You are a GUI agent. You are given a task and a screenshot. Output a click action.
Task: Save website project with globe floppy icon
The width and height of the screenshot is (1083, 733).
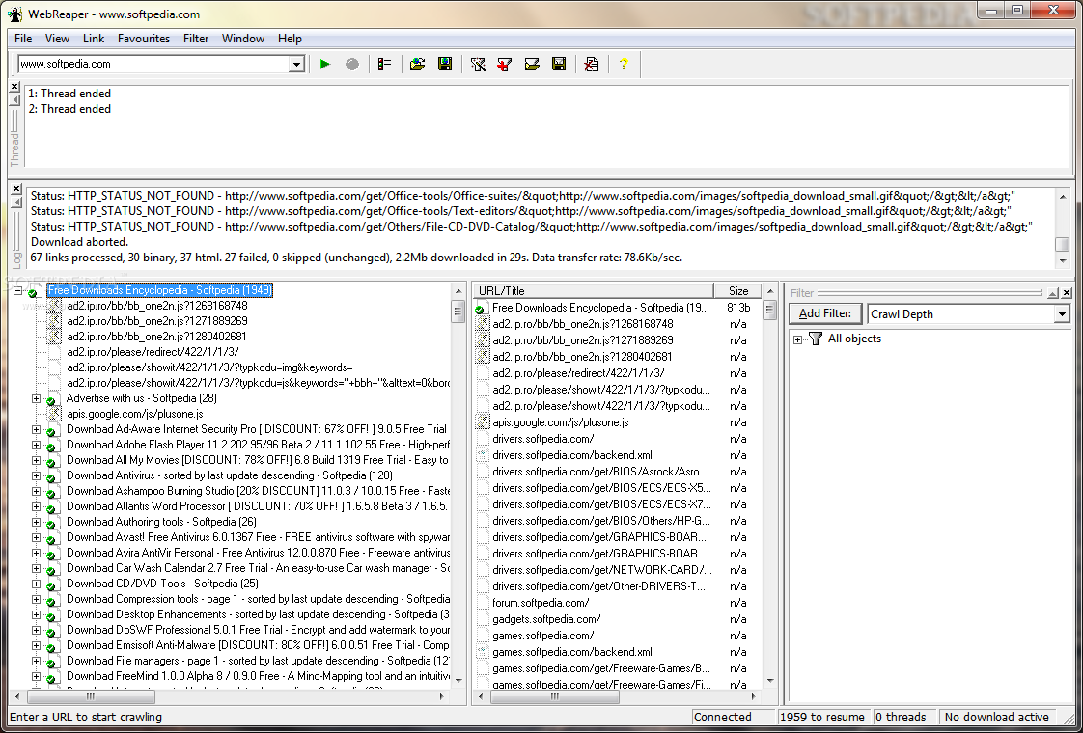[x=445, y=65]
